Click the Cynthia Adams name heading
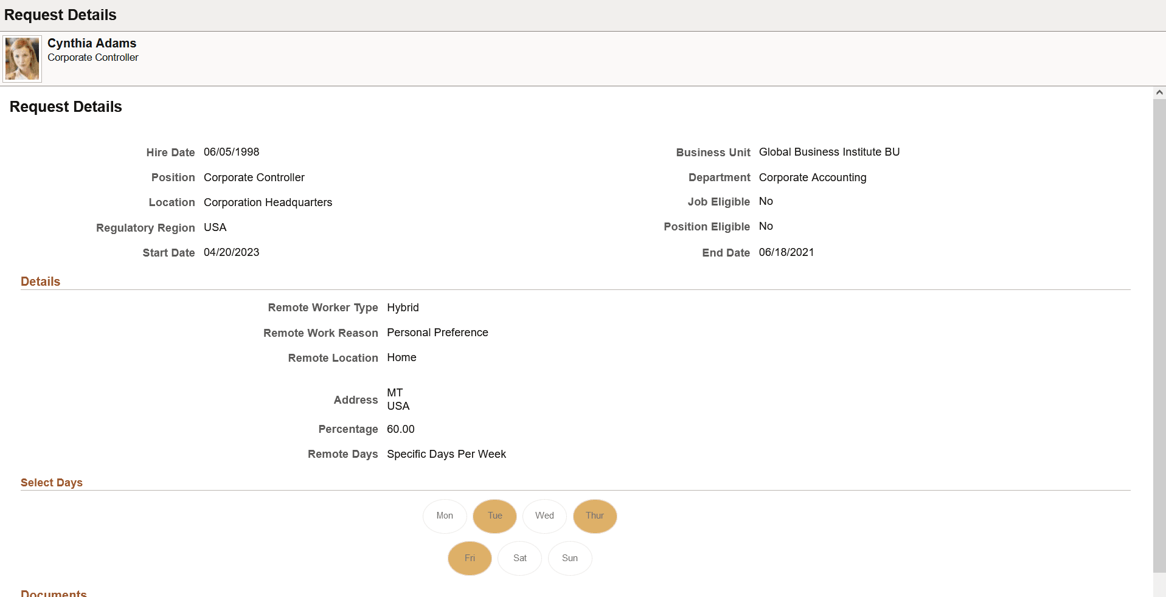The height and width of the screenshot is (597, 1166). pyautogui.click(x=92, y=43)
